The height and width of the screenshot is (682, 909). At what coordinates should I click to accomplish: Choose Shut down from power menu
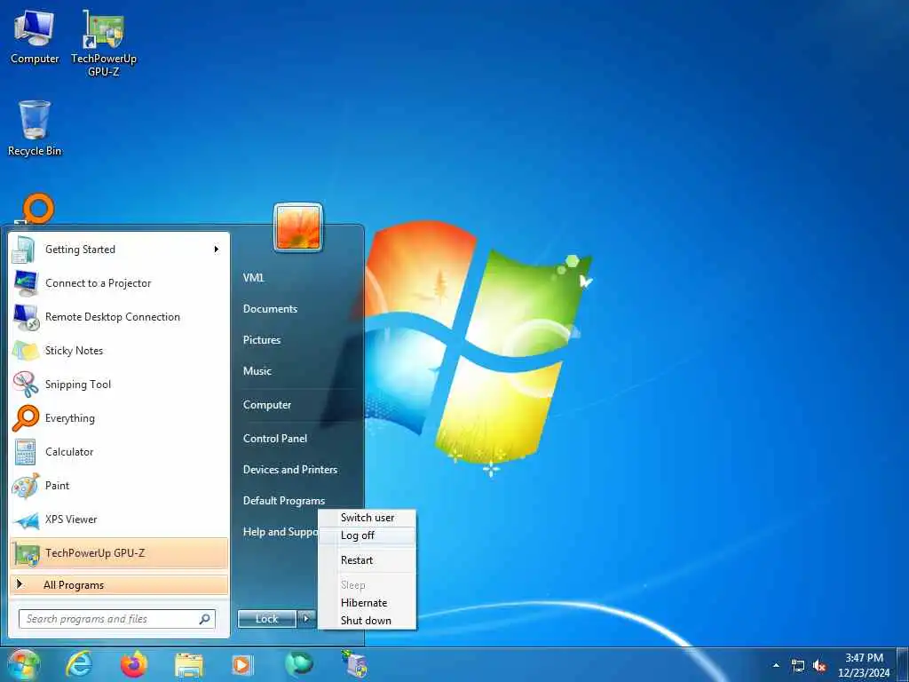point(367,621)
